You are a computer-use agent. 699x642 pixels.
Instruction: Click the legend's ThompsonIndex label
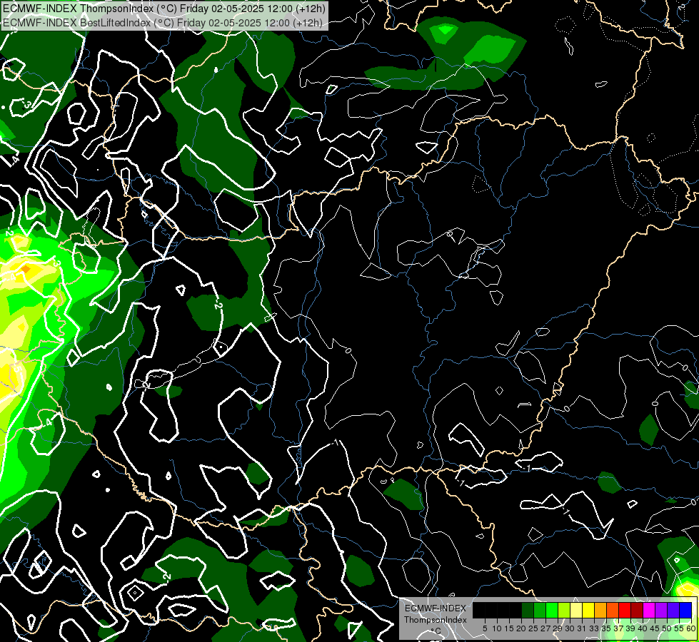coord(436,620)
